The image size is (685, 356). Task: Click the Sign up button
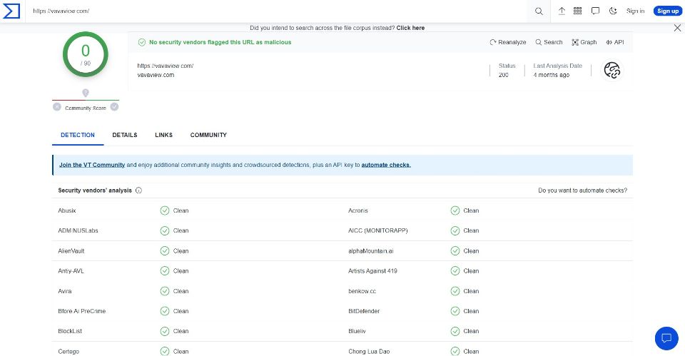point(668,11)
